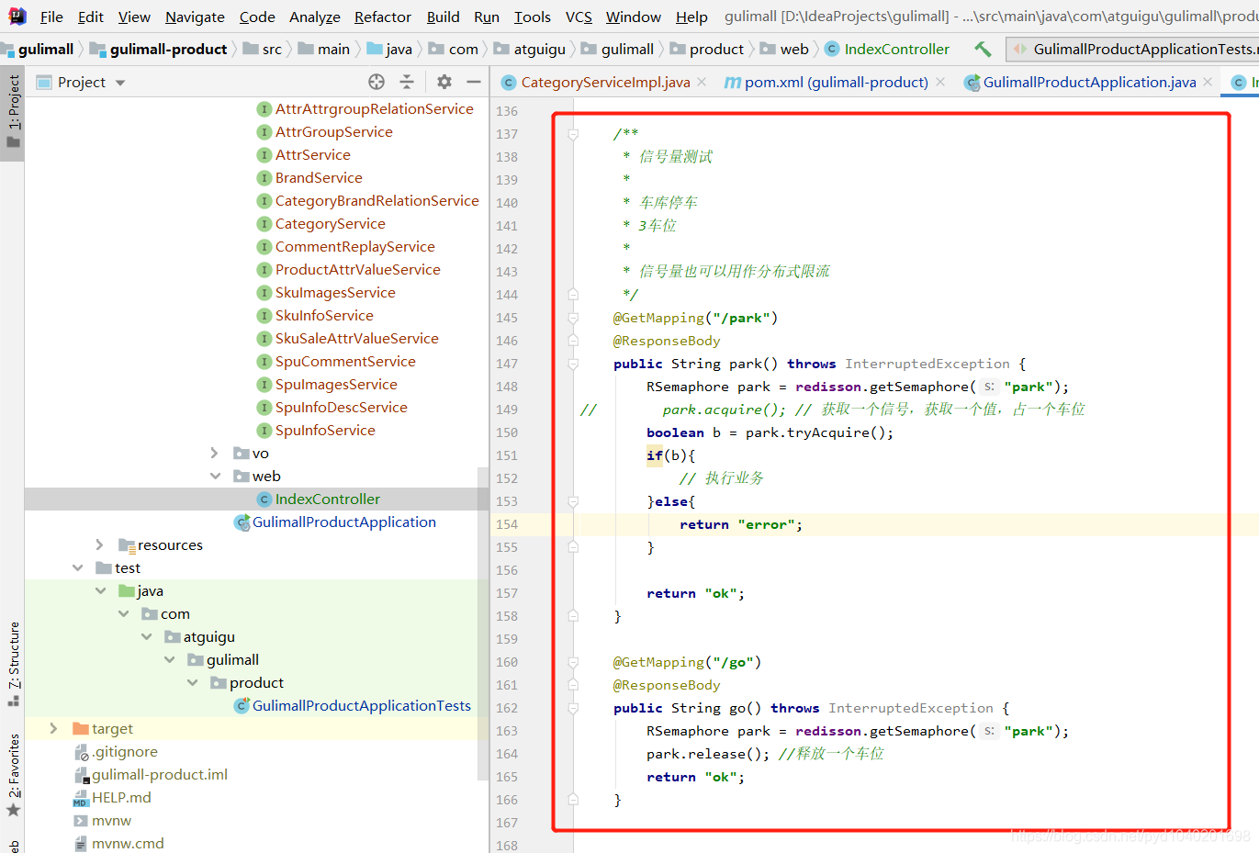
Task: Click interface icon of AttrService
Action: pyautogui.click(x=264, y=155)
